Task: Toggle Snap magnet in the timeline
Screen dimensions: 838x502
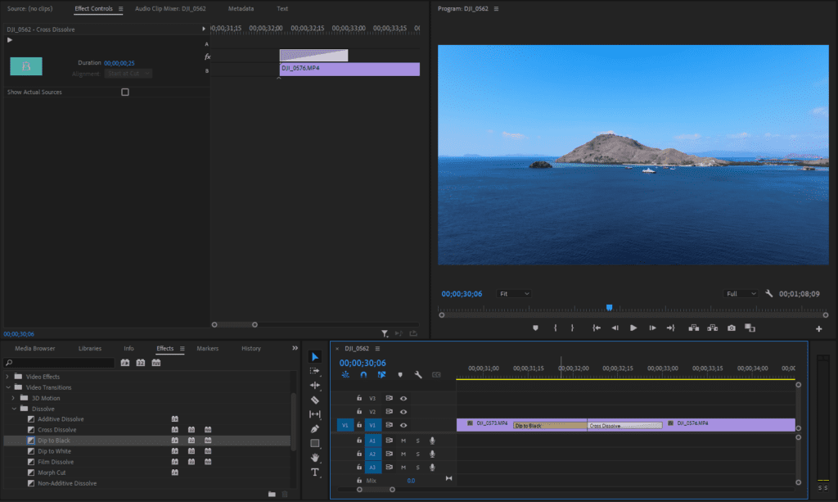Action: pos(363,375)
